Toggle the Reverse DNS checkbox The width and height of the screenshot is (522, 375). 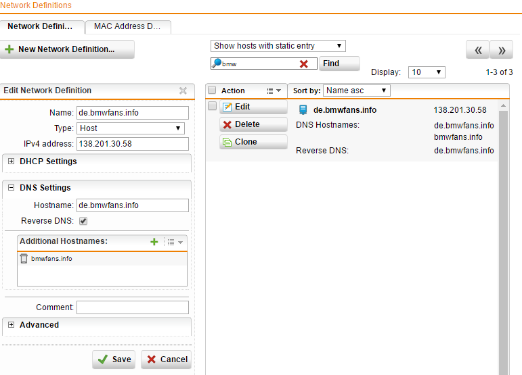click(x=83, y=221)
